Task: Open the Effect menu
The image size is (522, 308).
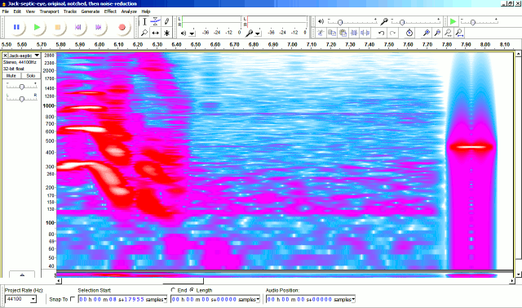Action: tap(110, 11)
